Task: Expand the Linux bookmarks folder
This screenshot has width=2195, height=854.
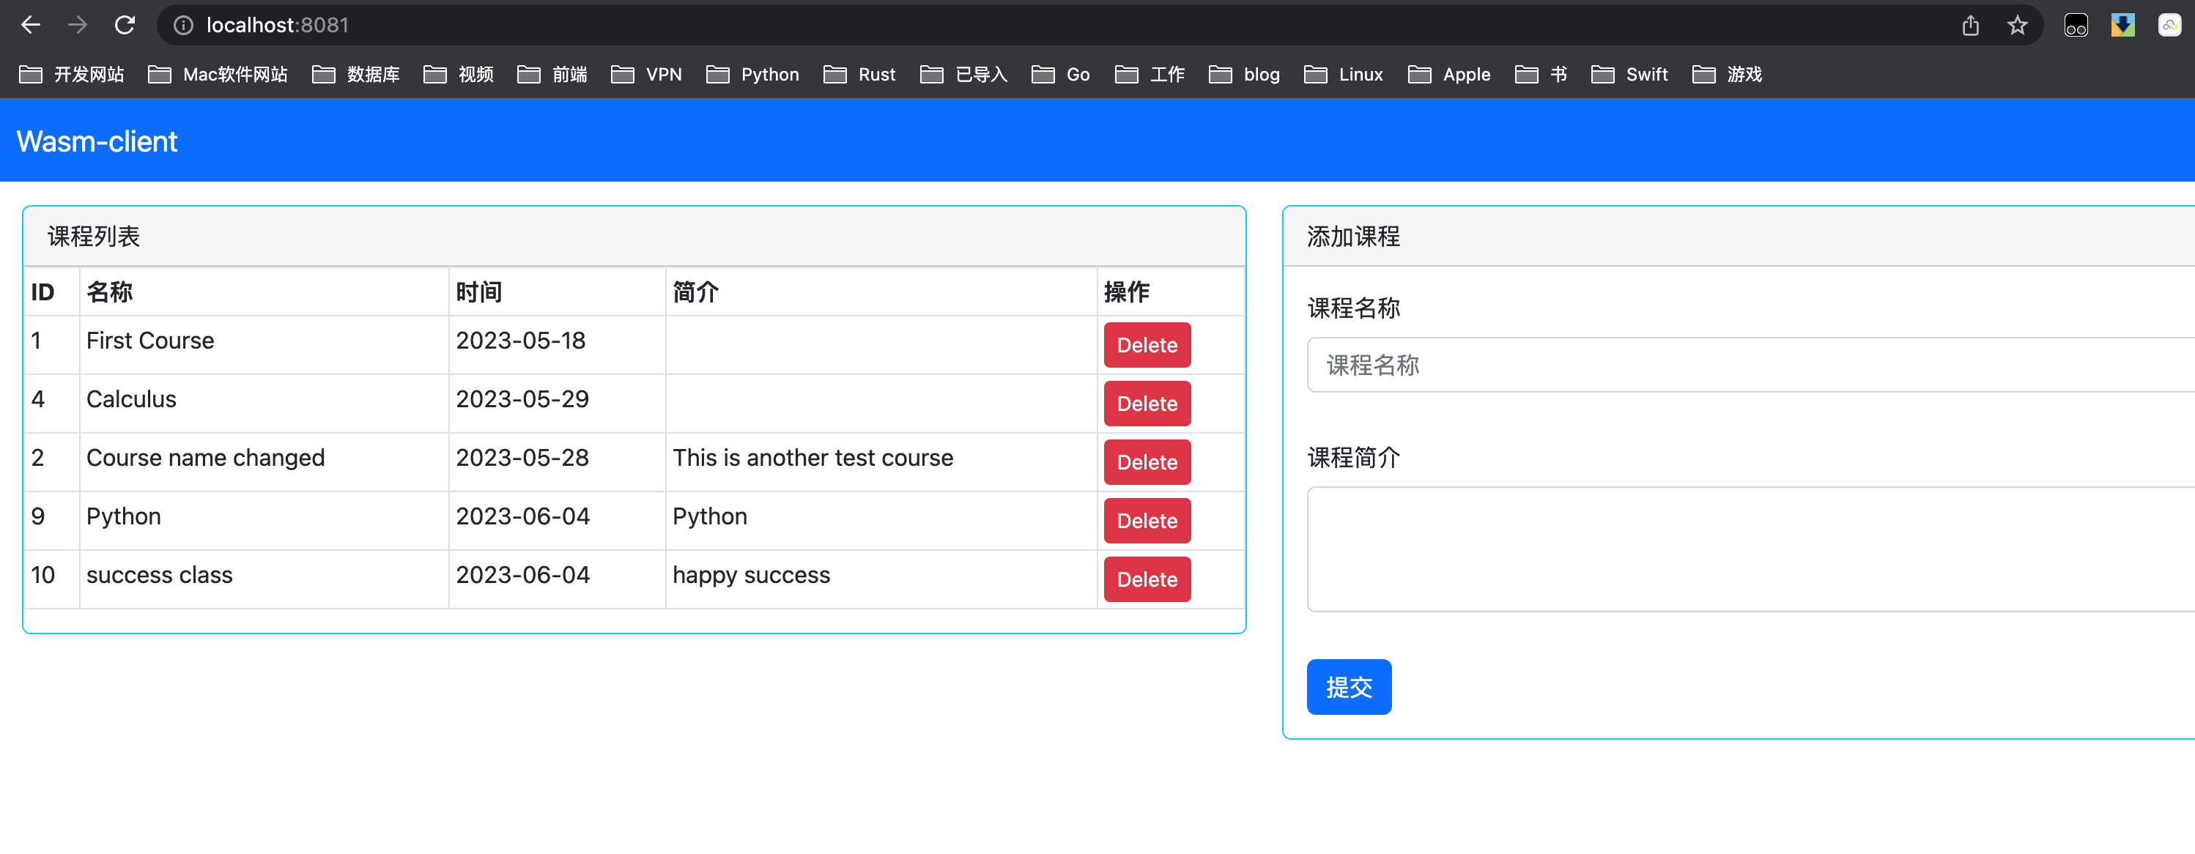Action: (x=1344, y=75)
